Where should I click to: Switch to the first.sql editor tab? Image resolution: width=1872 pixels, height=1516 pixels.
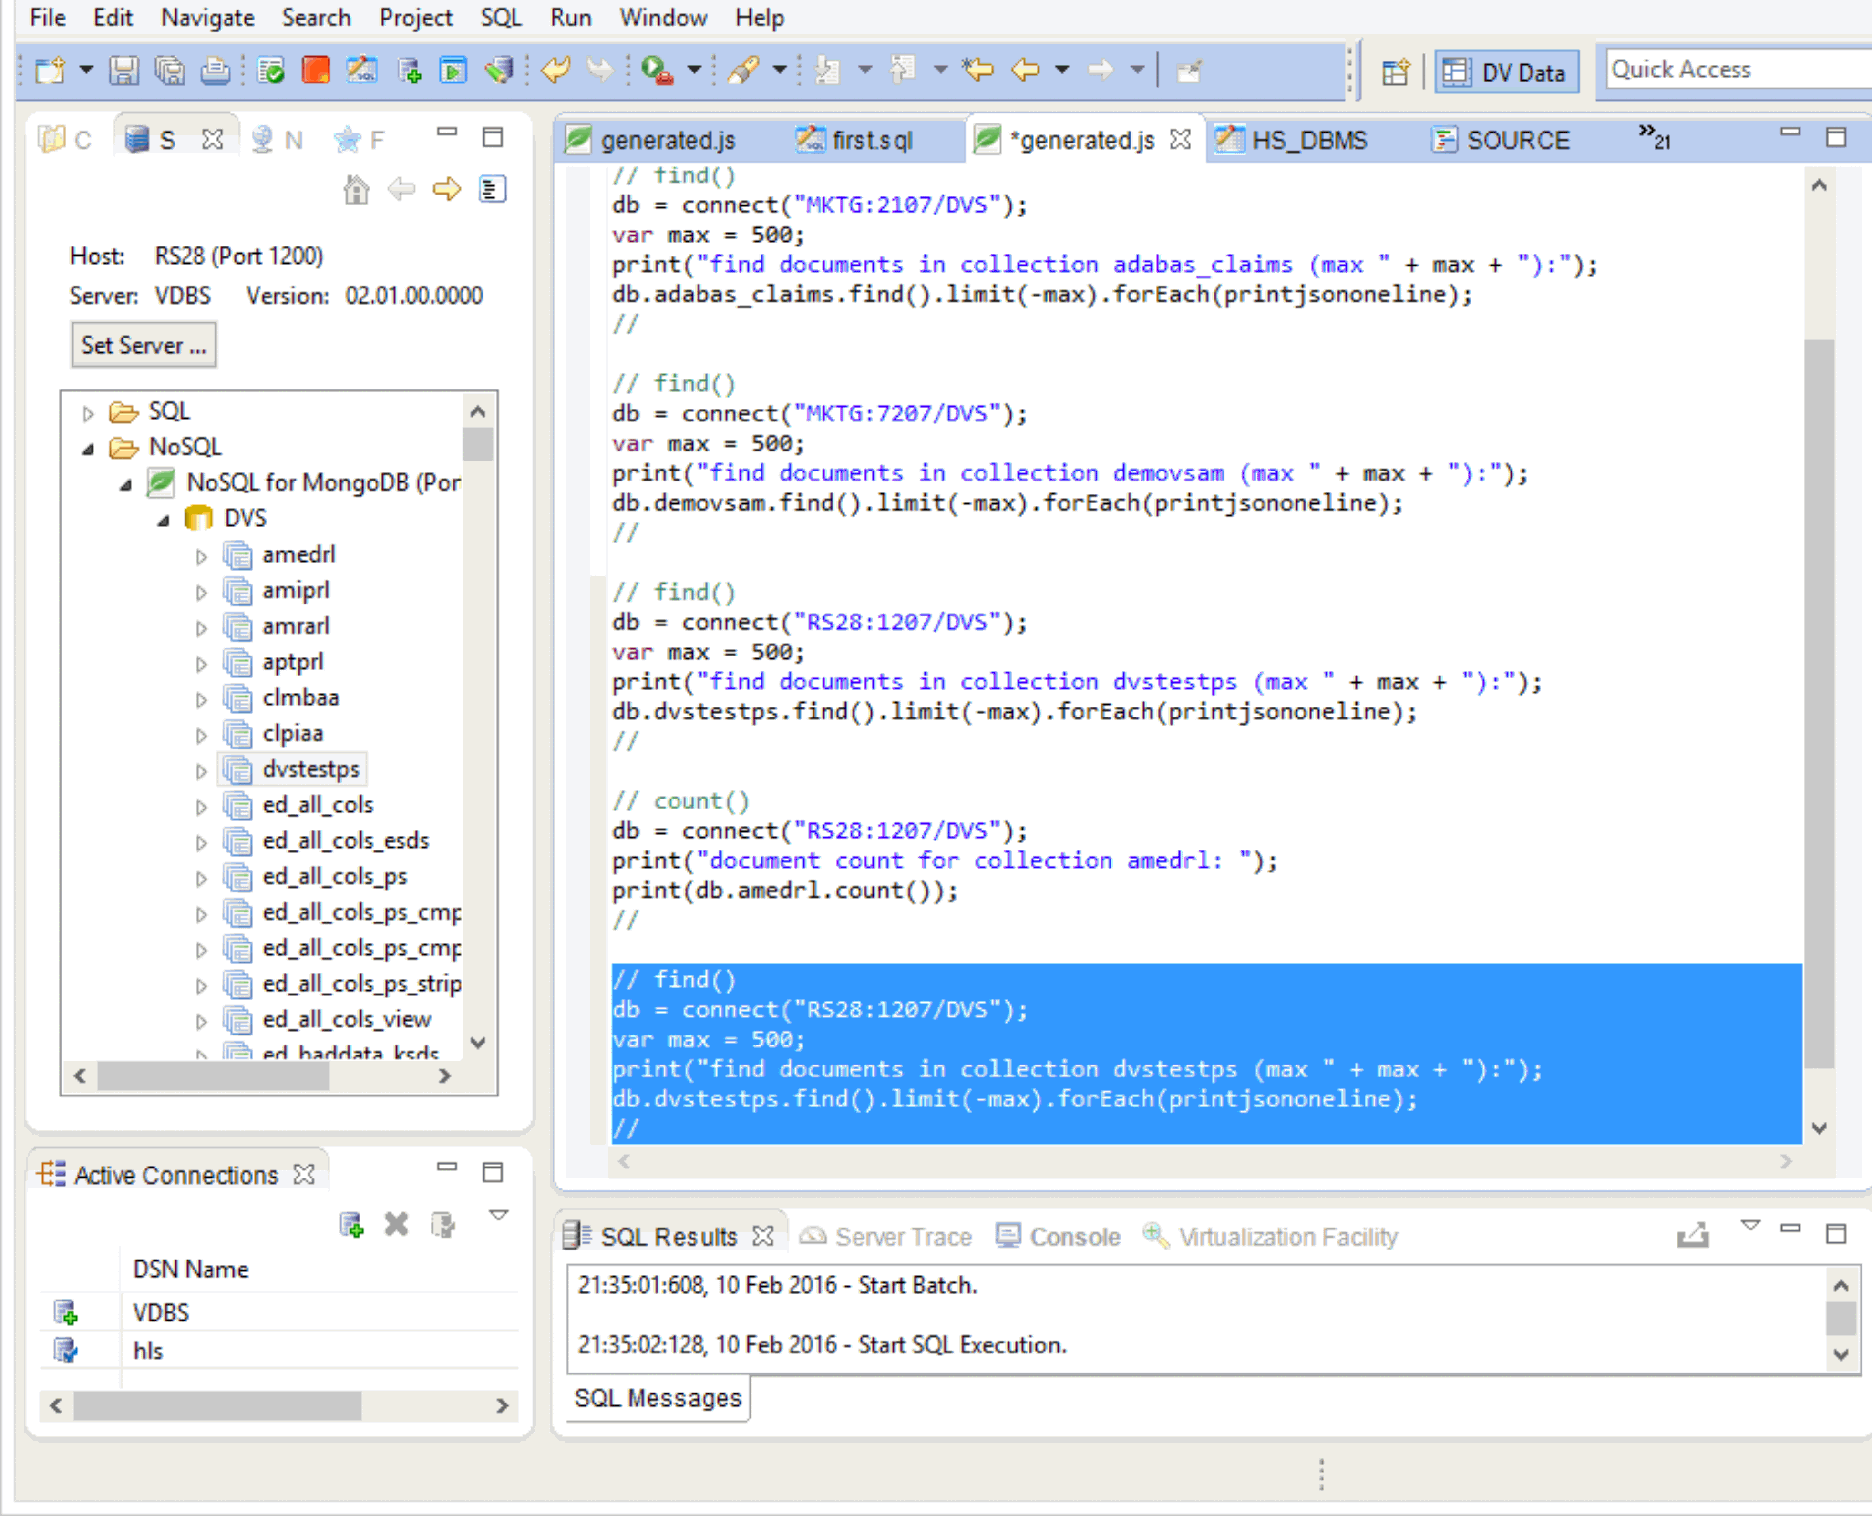pos(871,140)
